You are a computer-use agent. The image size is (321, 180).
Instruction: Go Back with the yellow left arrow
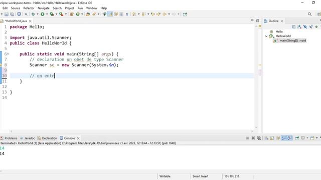pos(165,14)
